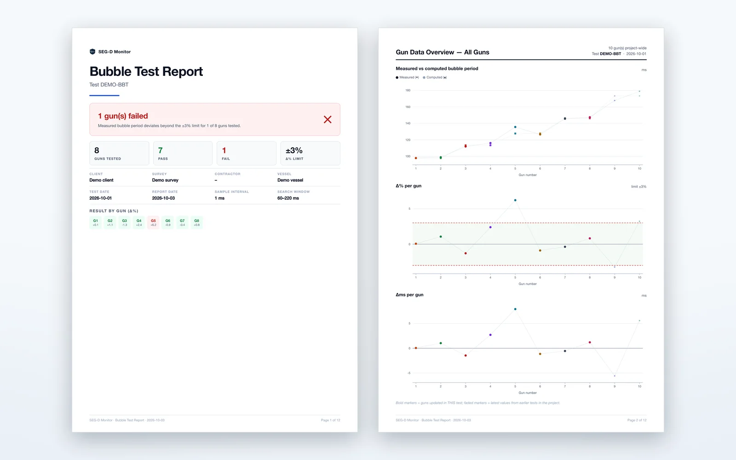
Task: Click the 'Measured vs computed bubble period' chart title
Action: [437, 69]
